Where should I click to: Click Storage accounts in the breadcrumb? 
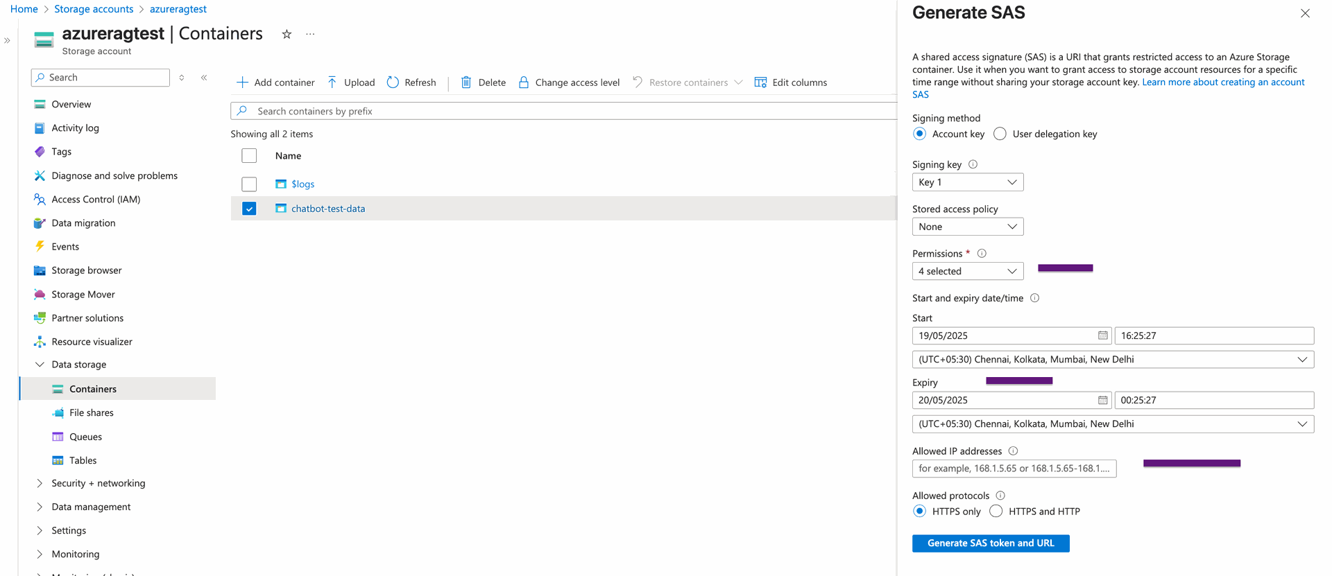click(94, 9)
